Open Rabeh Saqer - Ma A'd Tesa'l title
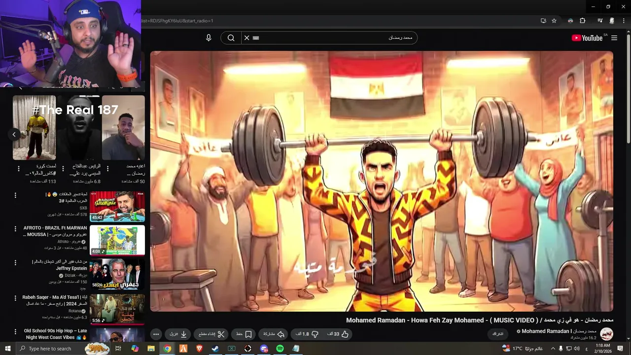Screen dimensions: 631x355 [x=55, y=301]
